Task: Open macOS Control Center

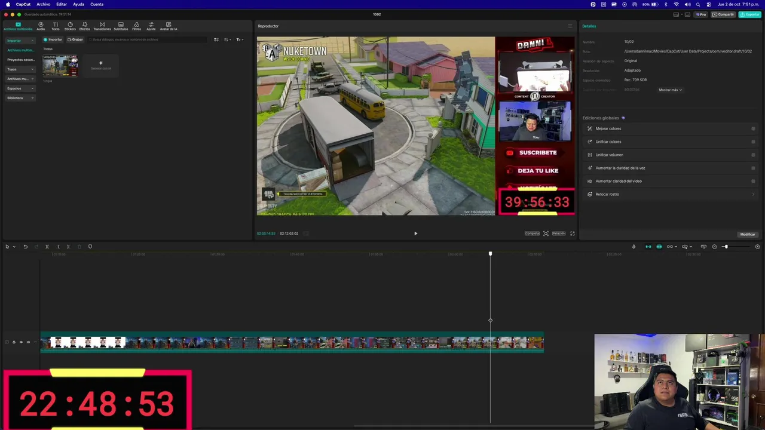Action: coord(708,4)
